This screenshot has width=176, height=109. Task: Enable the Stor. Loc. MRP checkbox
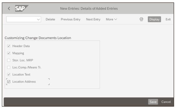pos(9,60)
